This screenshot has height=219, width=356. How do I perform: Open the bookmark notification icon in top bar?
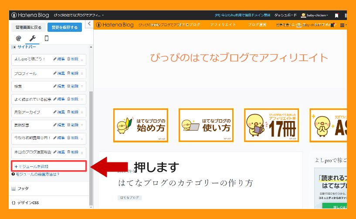336,15
